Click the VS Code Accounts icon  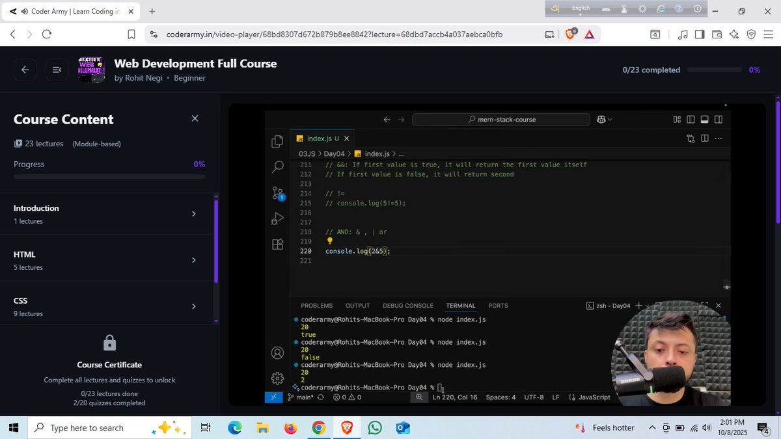coord(277,353)
